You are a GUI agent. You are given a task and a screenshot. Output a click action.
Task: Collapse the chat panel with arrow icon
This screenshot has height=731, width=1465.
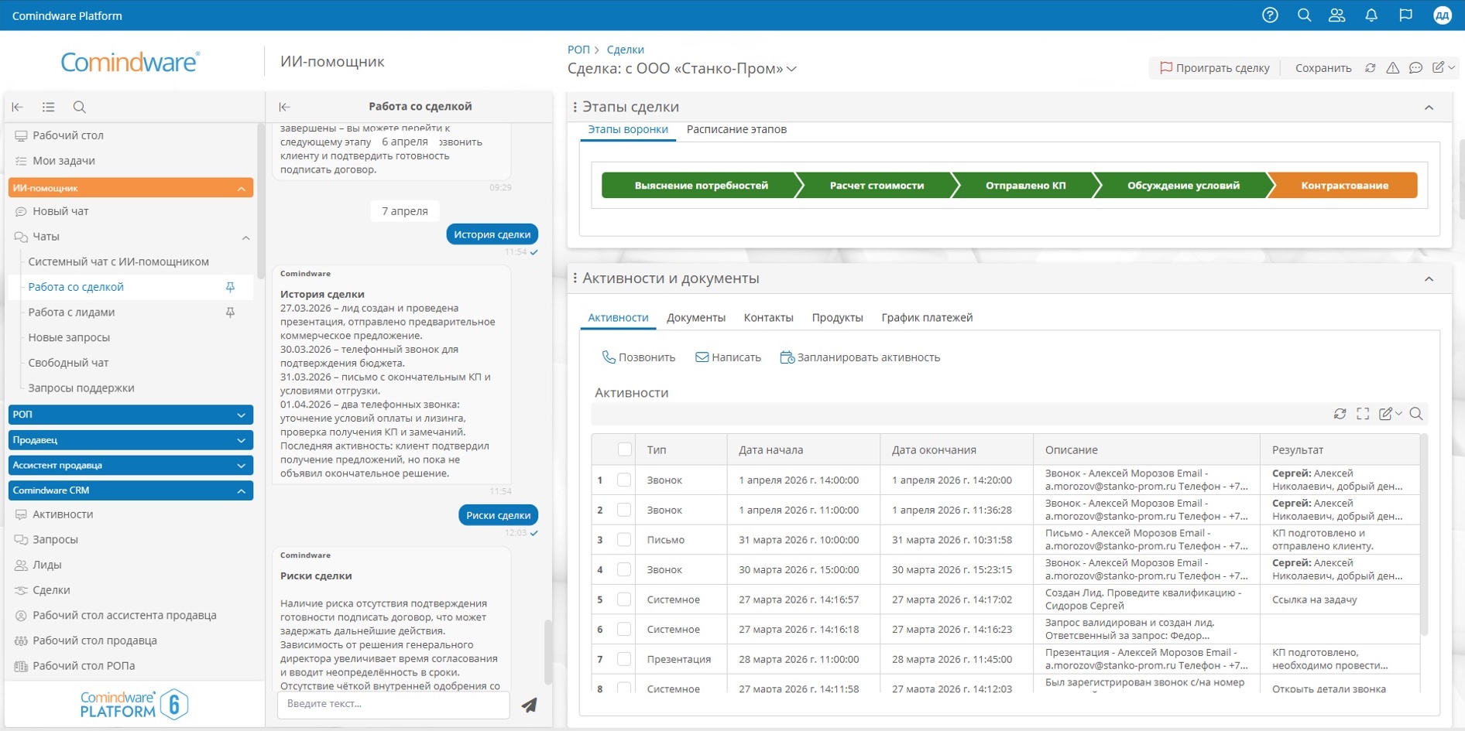(284, 107)
